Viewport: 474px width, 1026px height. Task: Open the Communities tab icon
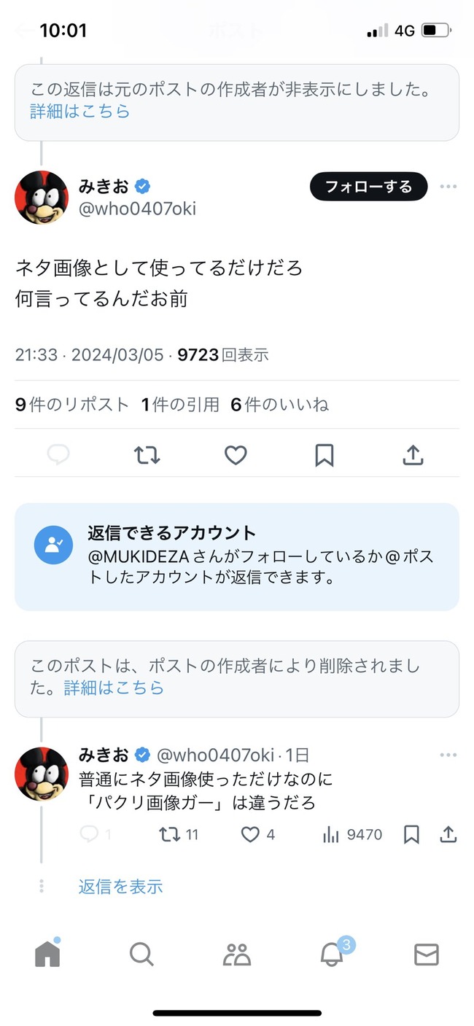click(x=237, y=954)
